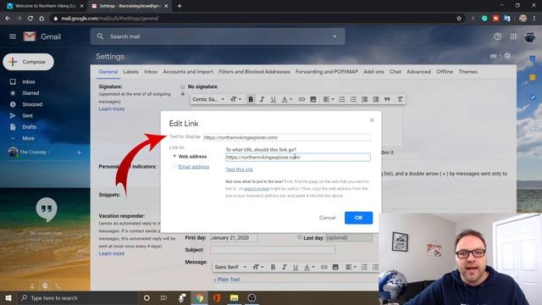This screenshot has height=305, width=542.
Task: Apply bulleted list in signature toolbar
Action: [353, 99]
